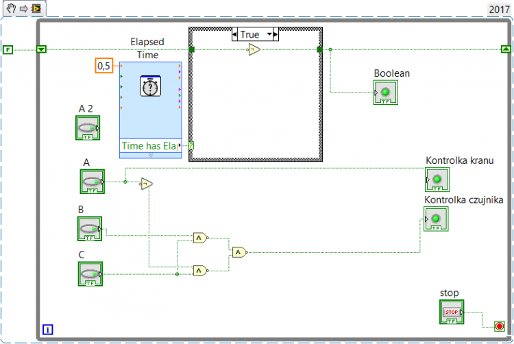Toggle the B boolean control terminal

90,229
